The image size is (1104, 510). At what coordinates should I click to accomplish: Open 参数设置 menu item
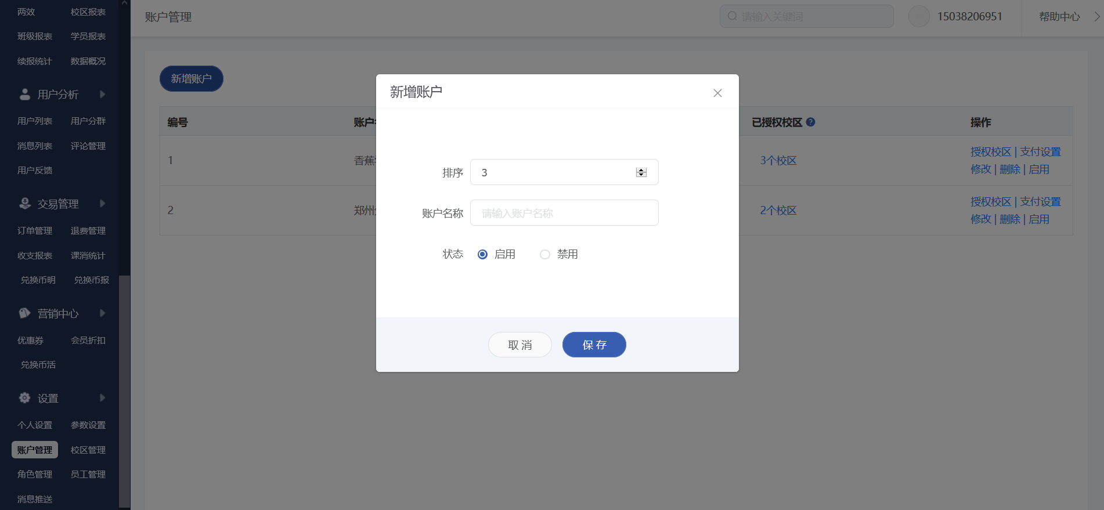tap(88, 425)
